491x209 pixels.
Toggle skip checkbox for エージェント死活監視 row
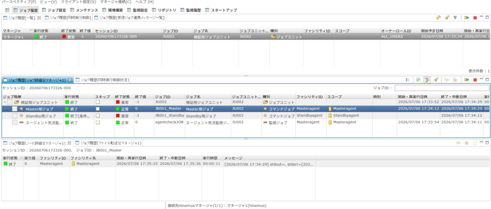(x=98, y=123)
